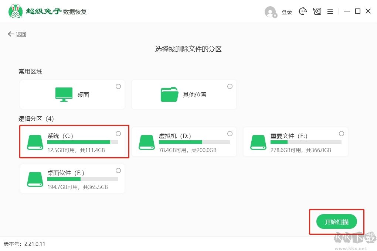Click 登录 to sign in
This screenshot has width=377, height=251.
pos(287,11)
